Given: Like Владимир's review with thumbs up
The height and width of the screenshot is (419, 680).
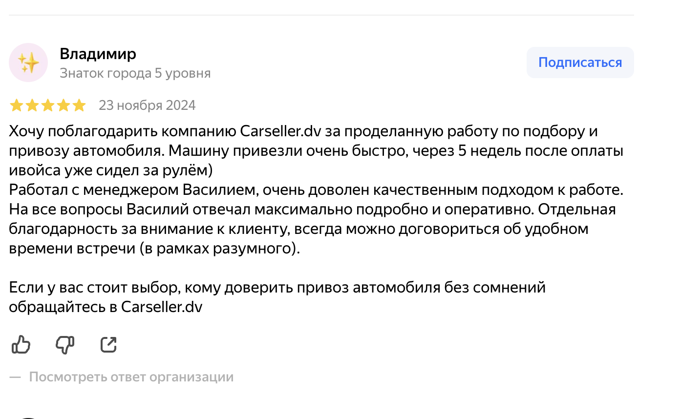Looking at the screenshot, I should pos(21,345).
